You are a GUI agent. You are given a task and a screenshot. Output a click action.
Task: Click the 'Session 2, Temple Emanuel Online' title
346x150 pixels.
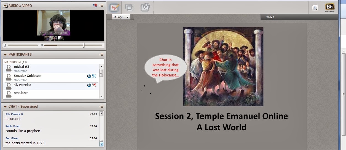coord(221,116)
